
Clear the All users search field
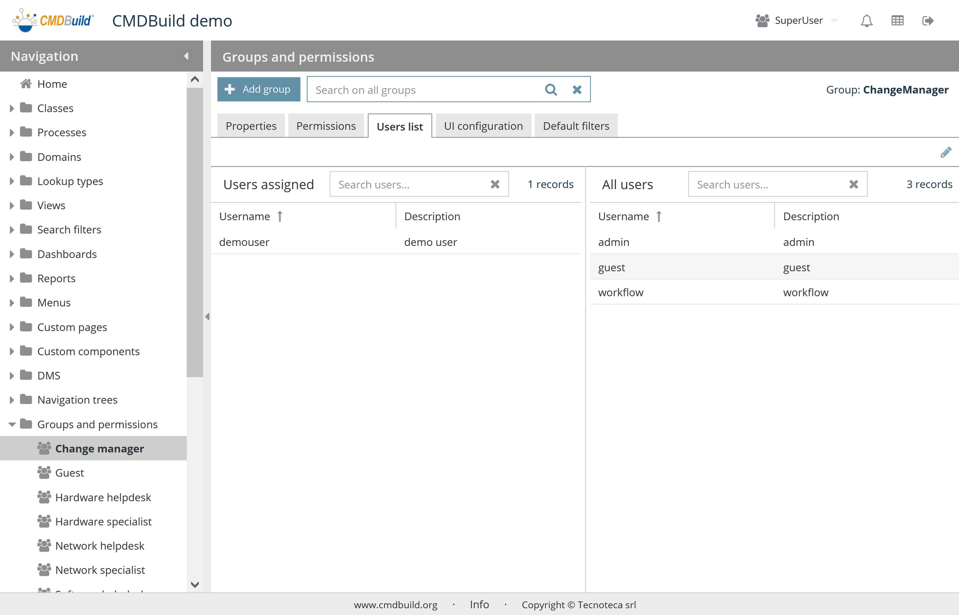(x=853, y=184)
